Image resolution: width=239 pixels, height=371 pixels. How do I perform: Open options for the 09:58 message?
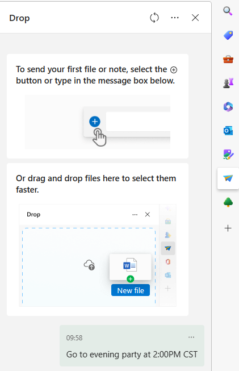pos(191,337)
